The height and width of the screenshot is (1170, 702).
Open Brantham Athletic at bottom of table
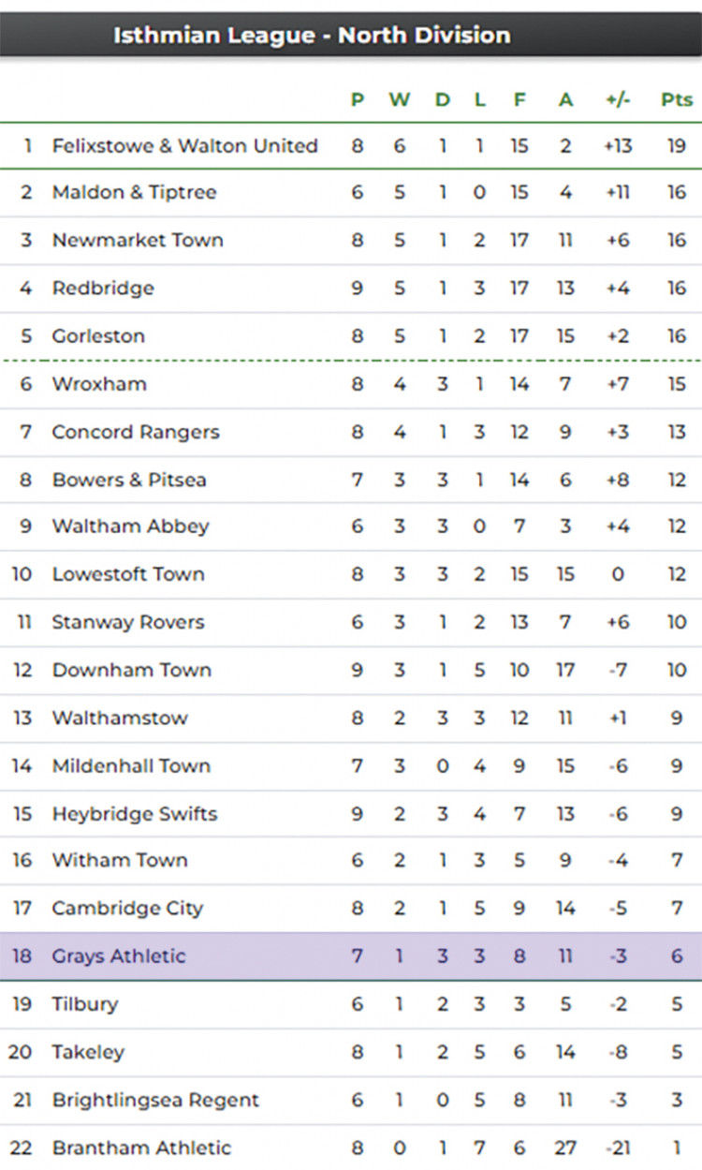tap(141, 1148)
